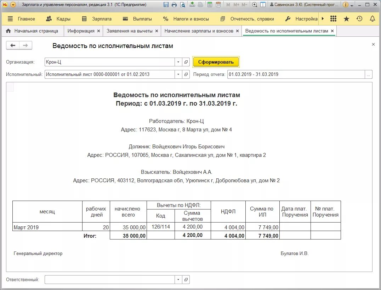
Task: Switch to Информация tab
Action: [81, 31]
